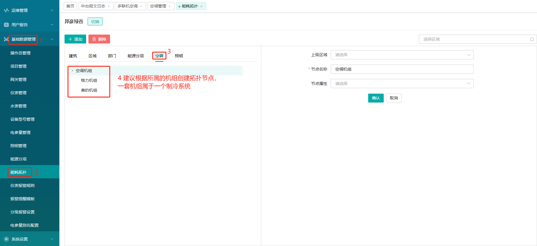Click the 基础数据管理 topology icon
Viewport: 537px width, 246px height.
pyautogui.click(x=6, y=39)
